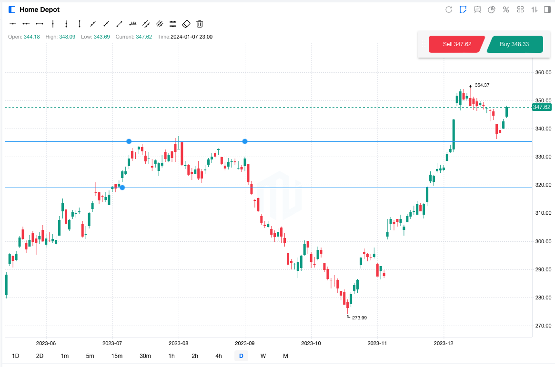Select the price line tool labeled 123
The width and height of the screenshot is (555, 367).
(133, 23)
